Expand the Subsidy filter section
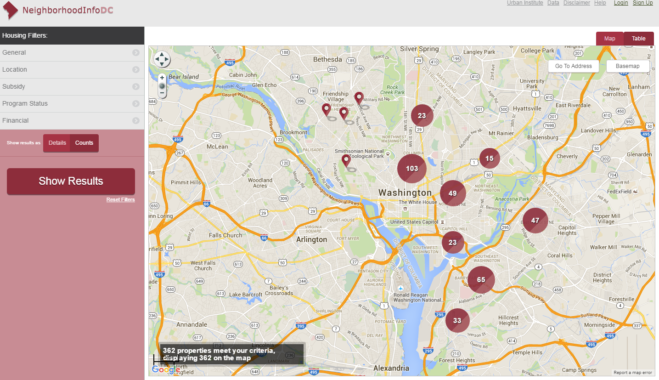659x380 pixels. click(72, 86)
